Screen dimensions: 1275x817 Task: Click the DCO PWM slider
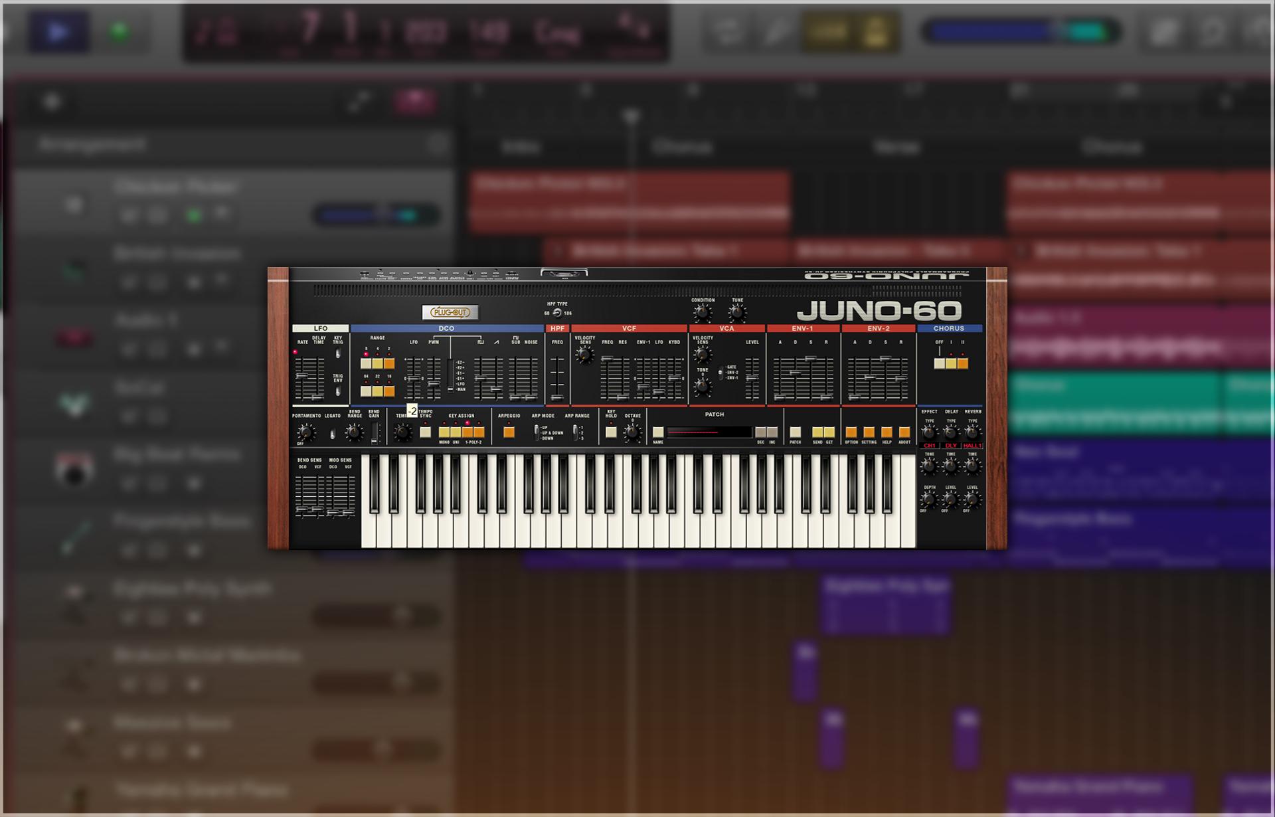click(x=434, y=378)
